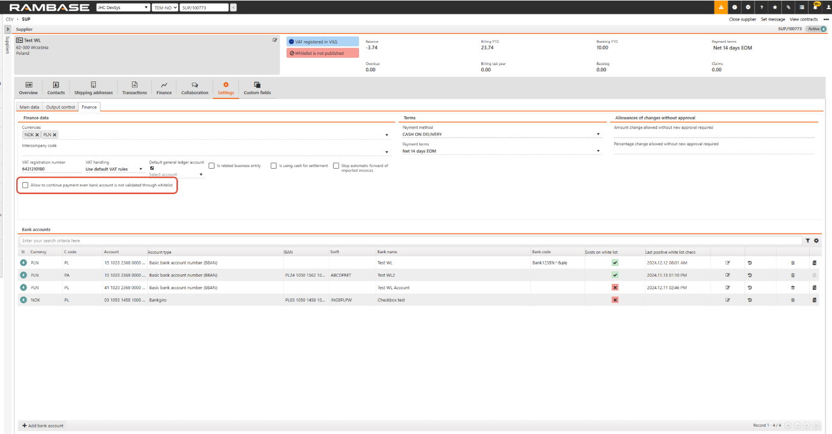Open the VAT handling dropdown

[x=141, y=169]
